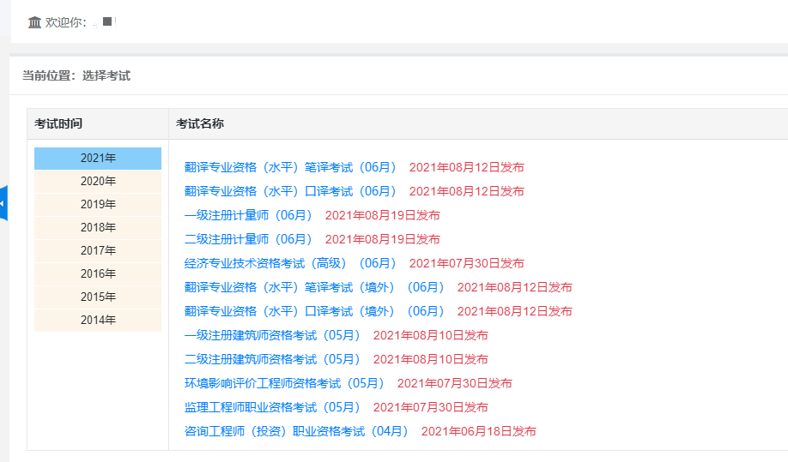Viewport: 788px width, 462px height.
Task: Open 翻译专业资格（水平）口译考试（06月） link
Action: 290,191
